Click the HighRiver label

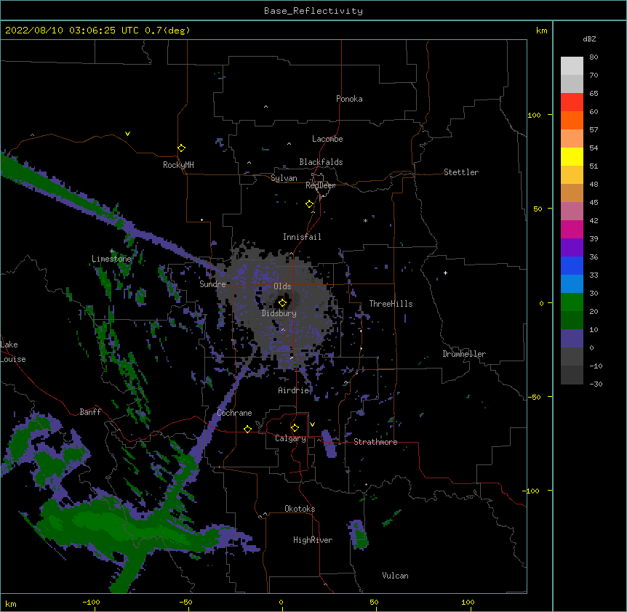(313, 540)
